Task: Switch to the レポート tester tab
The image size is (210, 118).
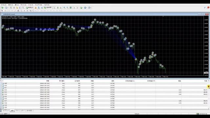Action: (23, 111)
